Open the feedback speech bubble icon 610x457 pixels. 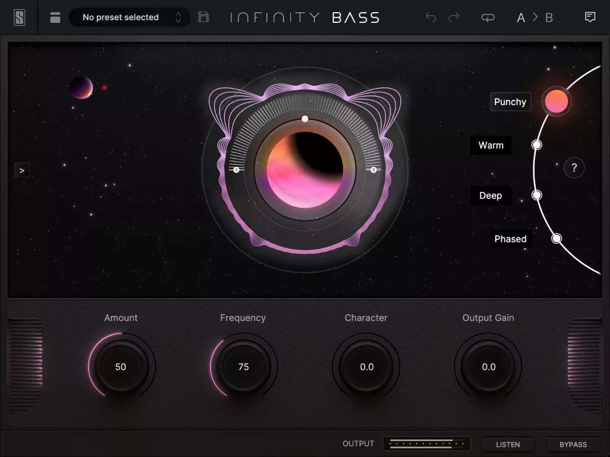point(590,17)
